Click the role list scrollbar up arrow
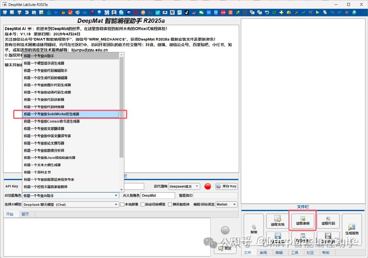This screenshot has height=258, width=368. tap(121, 55)
